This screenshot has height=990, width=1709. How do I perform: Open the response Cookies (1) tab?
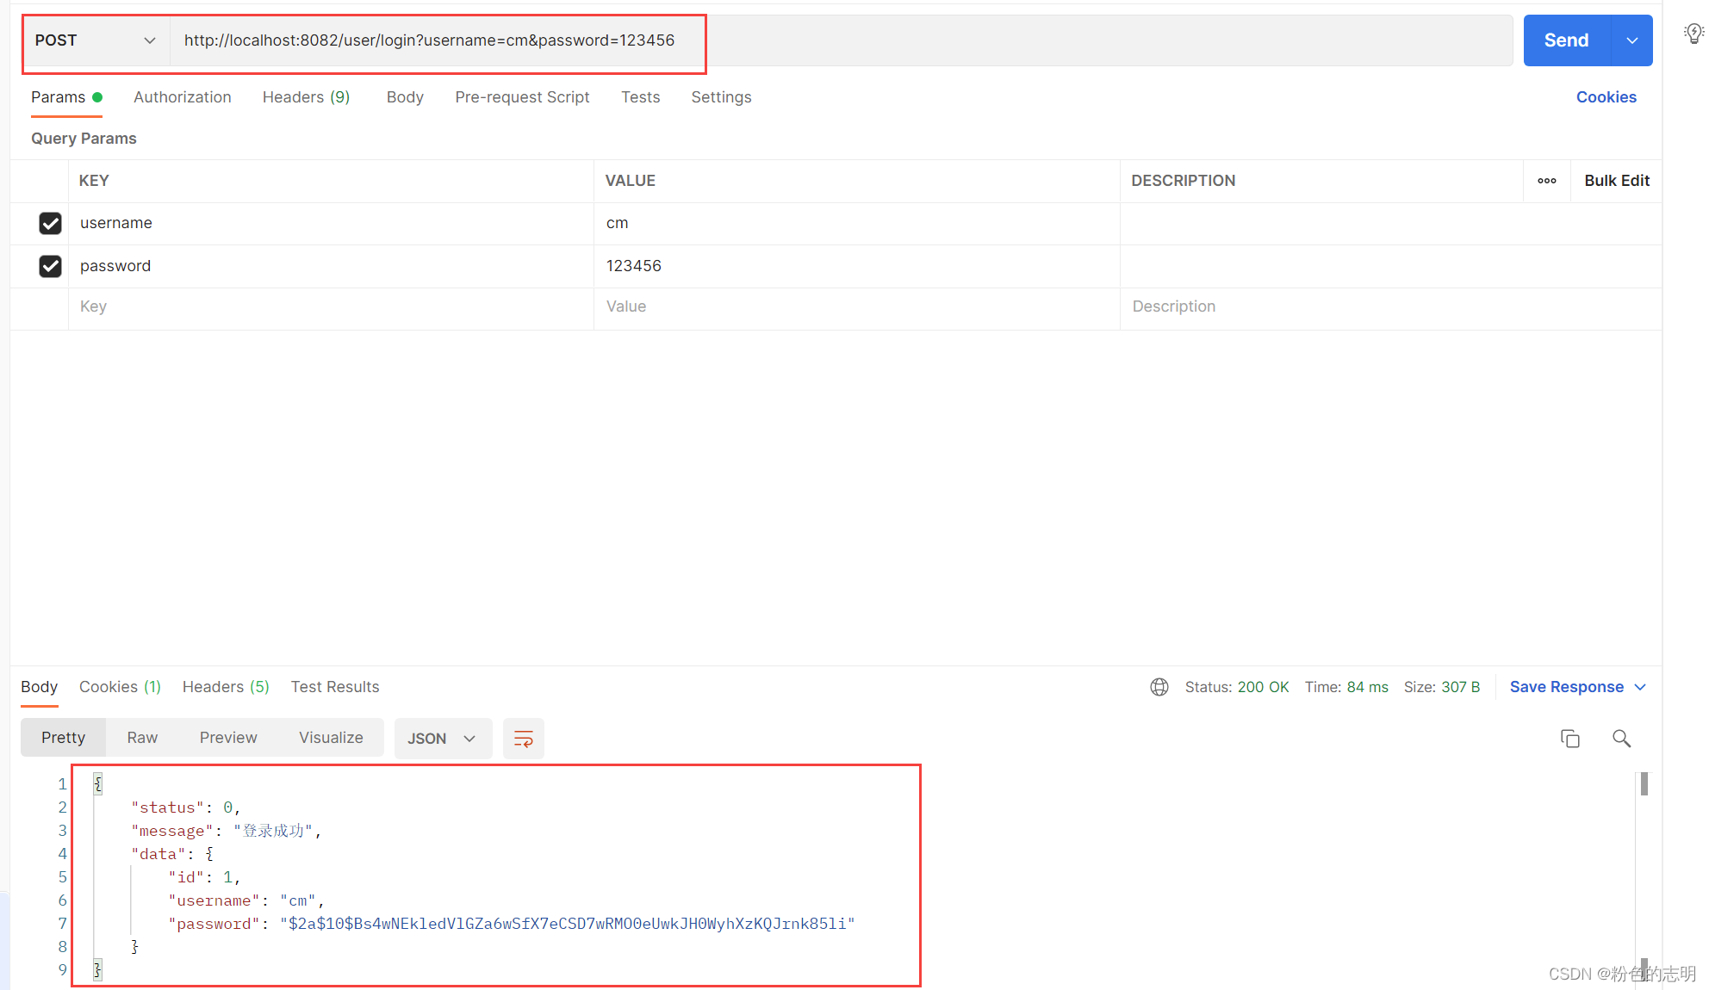pos(120,687)
